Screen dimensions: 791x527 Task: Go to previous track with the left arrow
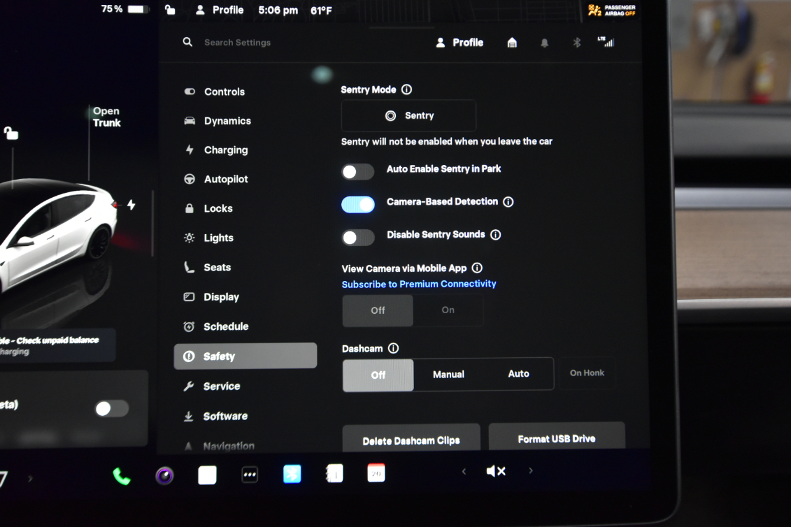point(464,471)
